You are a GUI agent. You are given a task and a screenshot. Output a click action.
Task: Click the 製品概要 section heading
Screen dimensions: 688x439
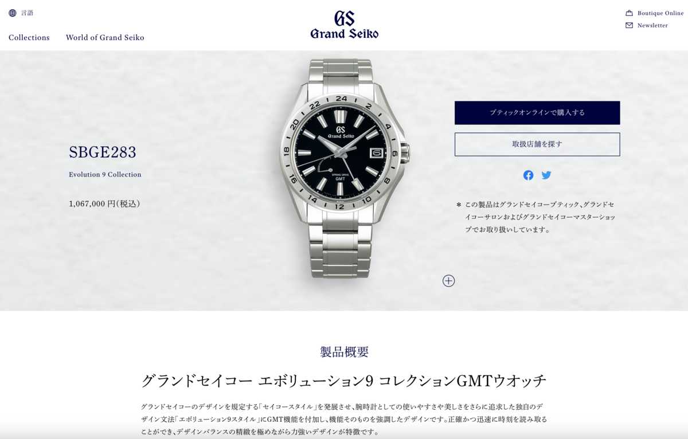tap(345, 352)
